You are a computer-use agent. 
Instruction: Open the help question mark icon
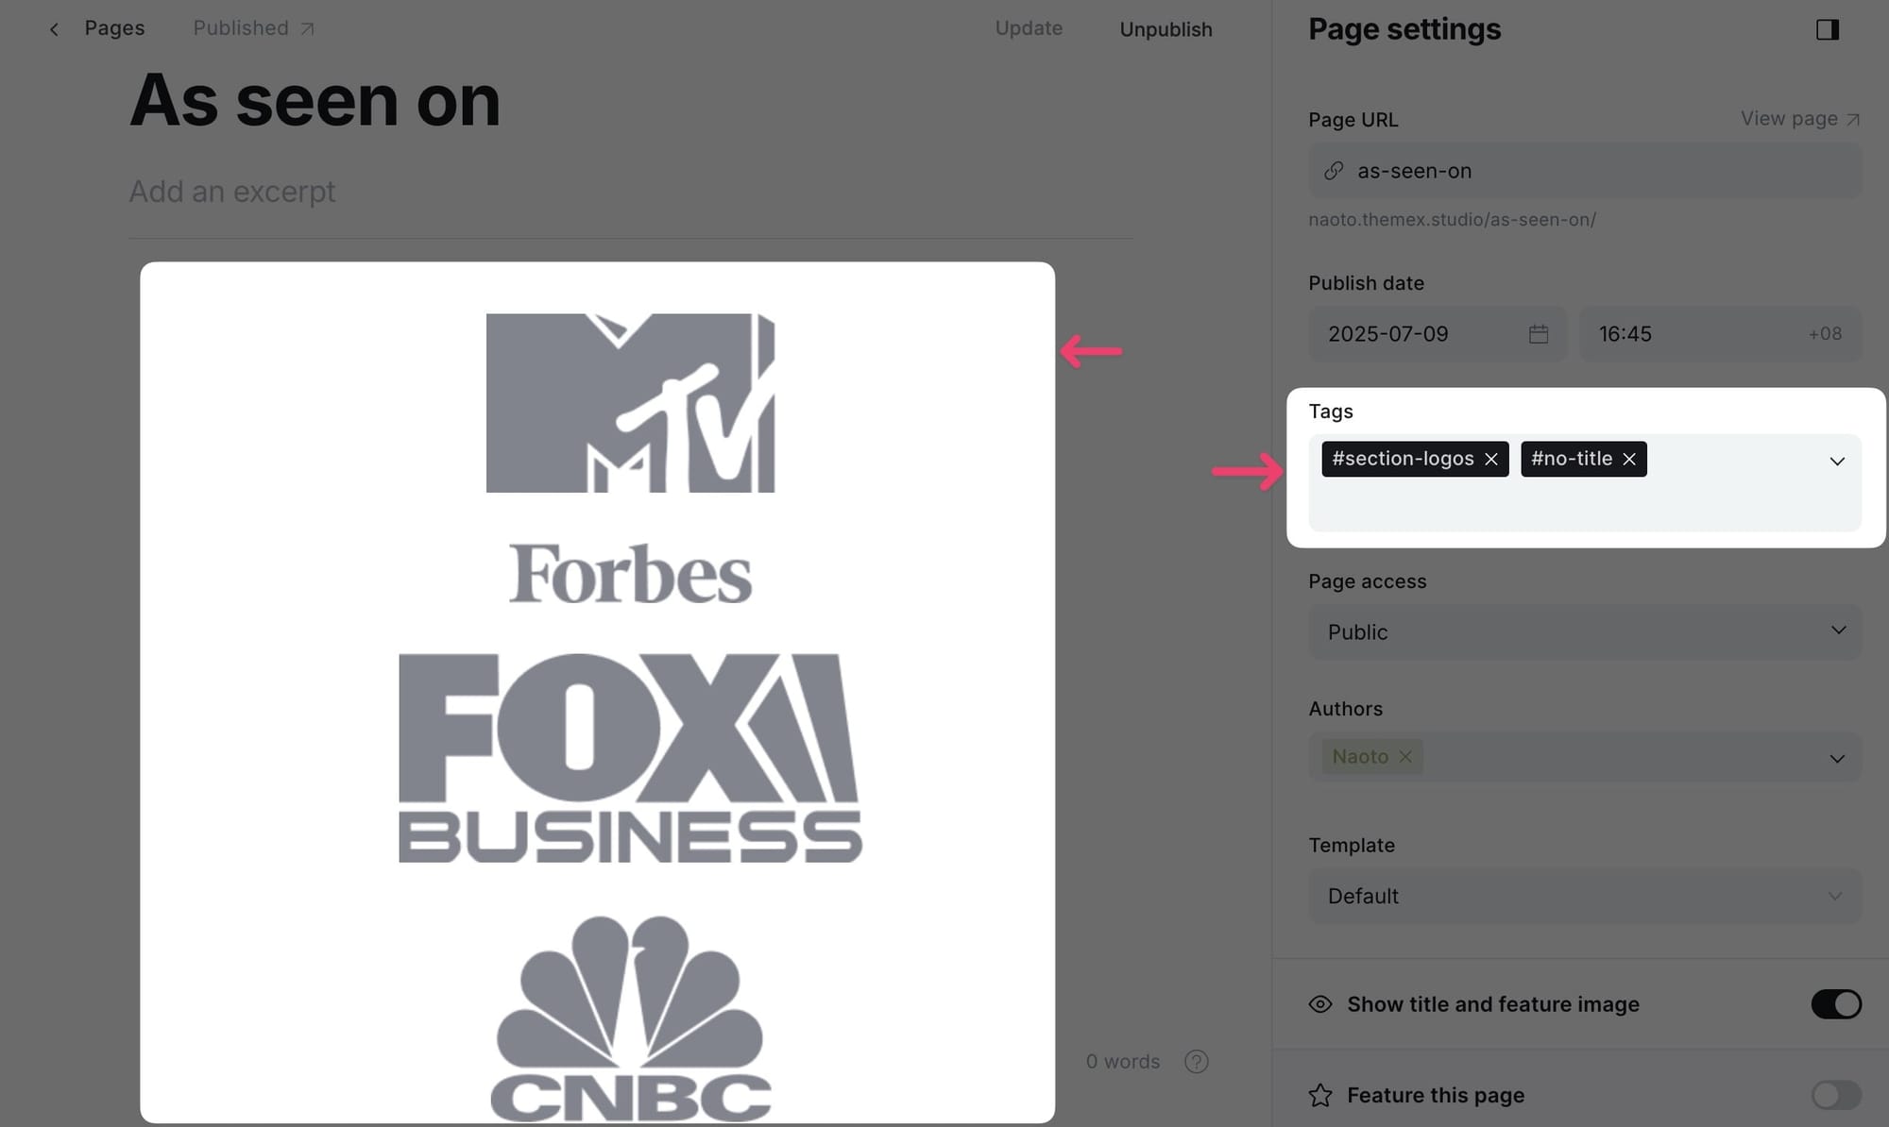point(1197,1062)
